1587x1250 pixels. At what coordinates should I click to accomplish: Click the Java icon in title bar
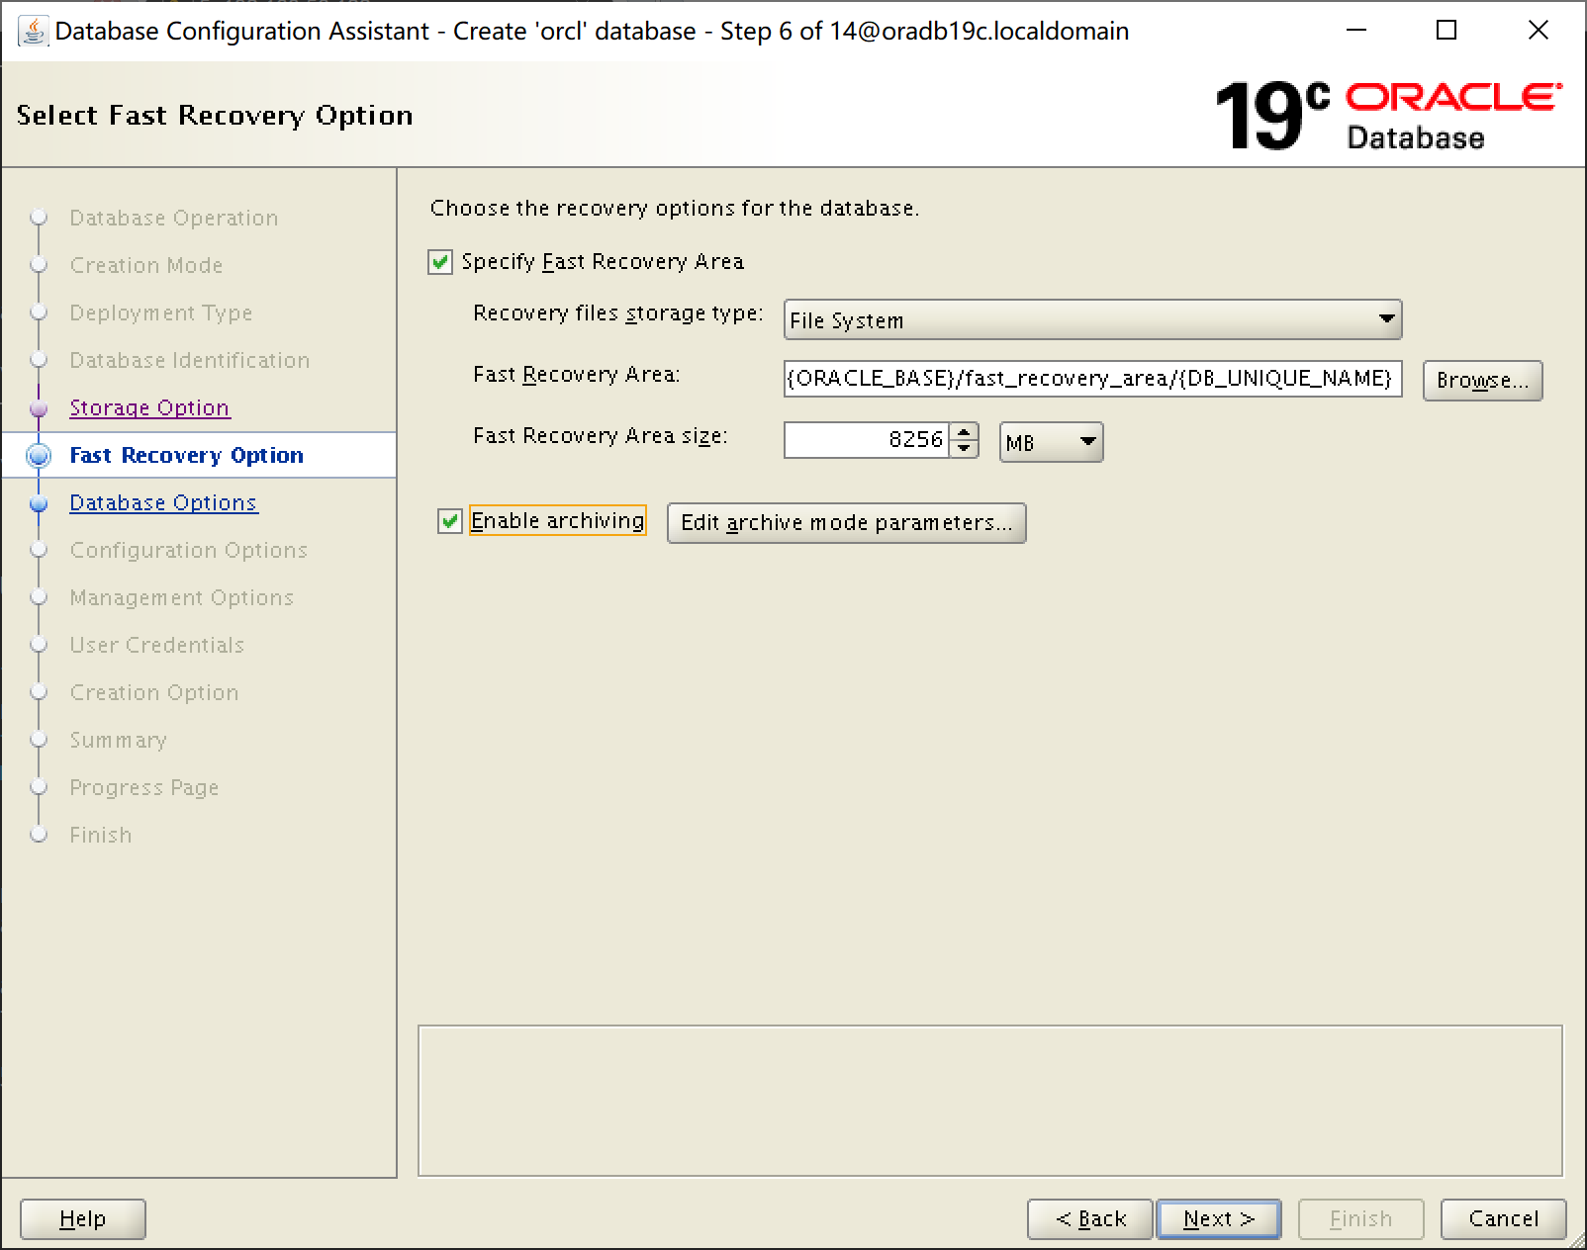[x=33, y=31]
